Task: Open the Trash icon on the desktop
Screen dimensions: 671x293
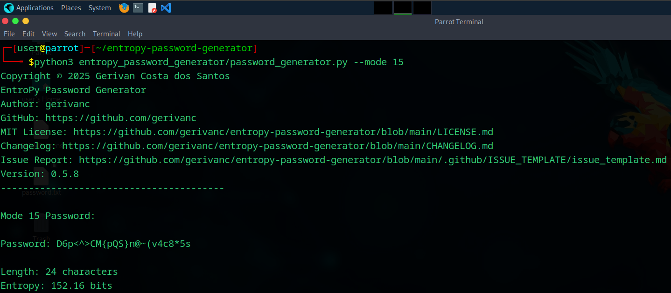Action: click(41, 226)
